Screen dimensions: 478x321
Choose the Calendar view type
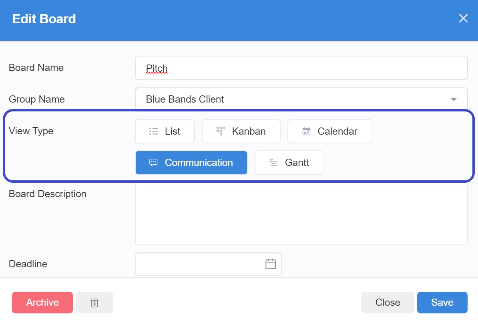[330, 131]
